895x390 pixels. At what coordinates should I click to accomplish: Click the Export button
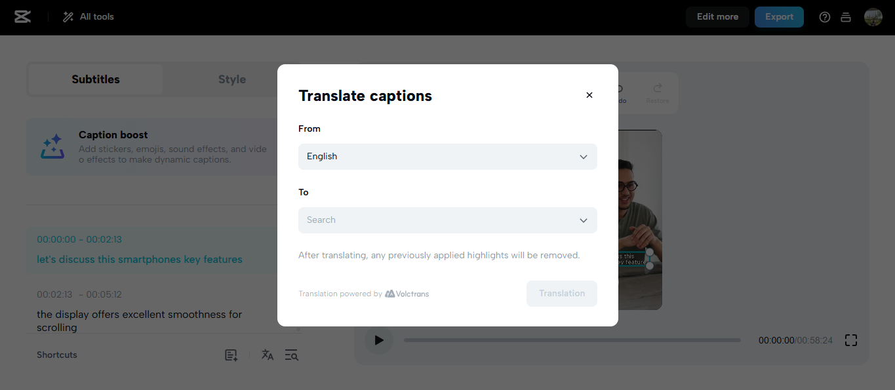click(x=778, y=16)
